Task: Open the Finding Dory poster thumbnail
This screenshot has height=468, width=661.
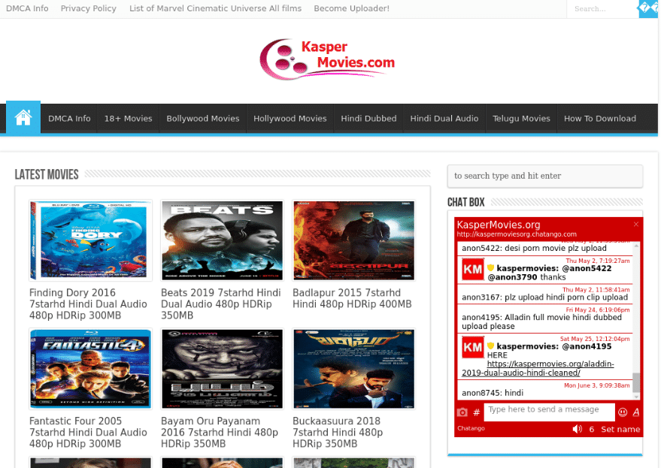Action: (x=91, y=240)
